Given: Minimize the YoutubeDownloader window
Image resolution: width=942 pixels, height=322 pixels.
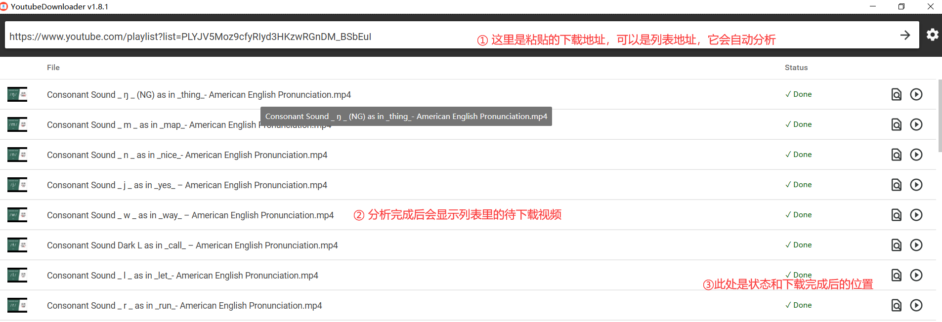Looking at the screenshot, I should point(873,6).
